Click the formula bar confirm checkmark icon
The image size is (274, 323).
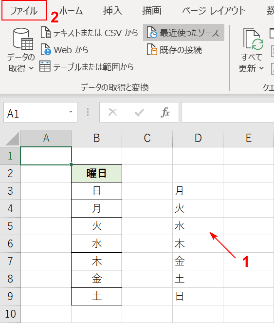point(139,113)
